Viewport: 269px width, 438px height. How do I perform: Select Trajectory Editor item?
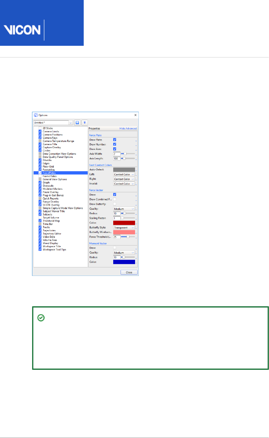tap(52, 234)
